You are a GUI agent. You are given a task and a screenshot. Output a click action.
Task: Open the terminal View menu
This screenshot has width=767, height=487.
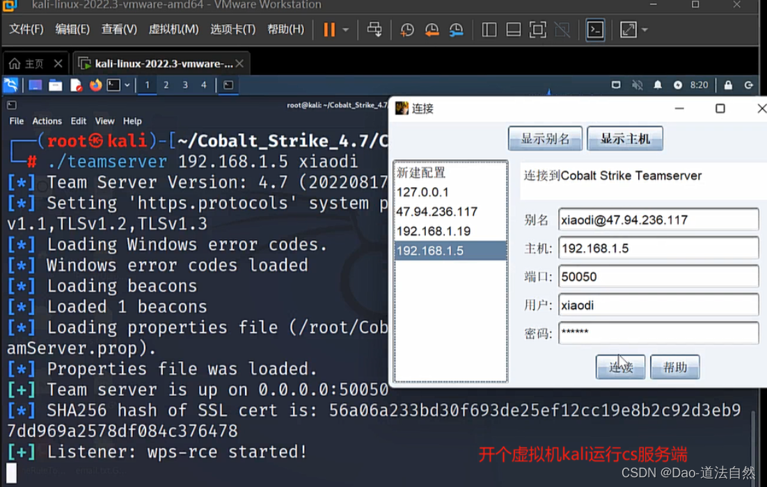coord(104,121)
